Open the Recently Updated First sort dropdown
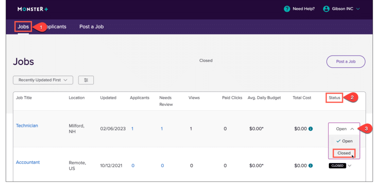 tap(43, 80)
